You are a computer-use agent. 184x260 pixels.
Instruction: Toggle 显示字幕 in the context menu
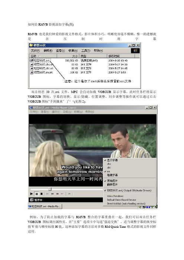pos(129,160)
